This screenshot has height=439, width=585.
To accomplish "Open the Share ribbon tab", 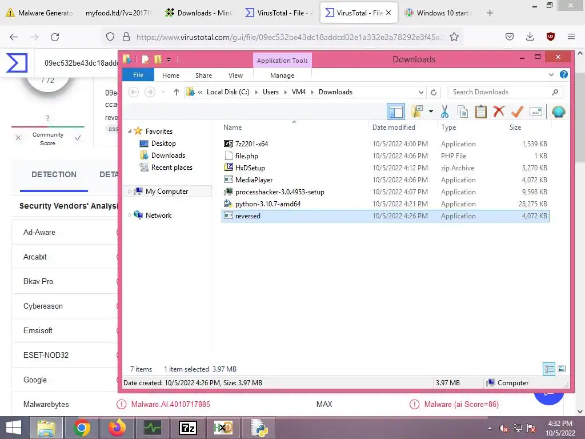I will (x=203, y=75).
